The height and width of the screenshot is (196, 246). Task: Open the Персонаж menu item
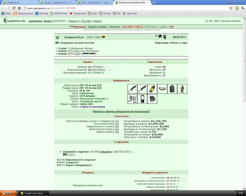(x=79, y=27)
